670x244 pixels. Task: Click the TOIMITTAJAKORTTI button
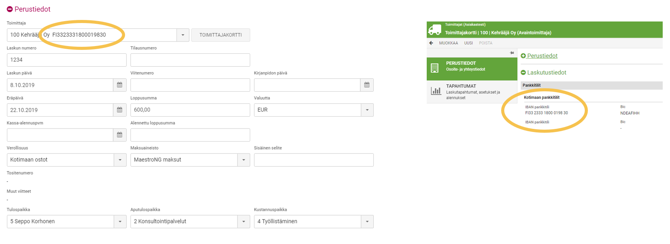[221, 35]
